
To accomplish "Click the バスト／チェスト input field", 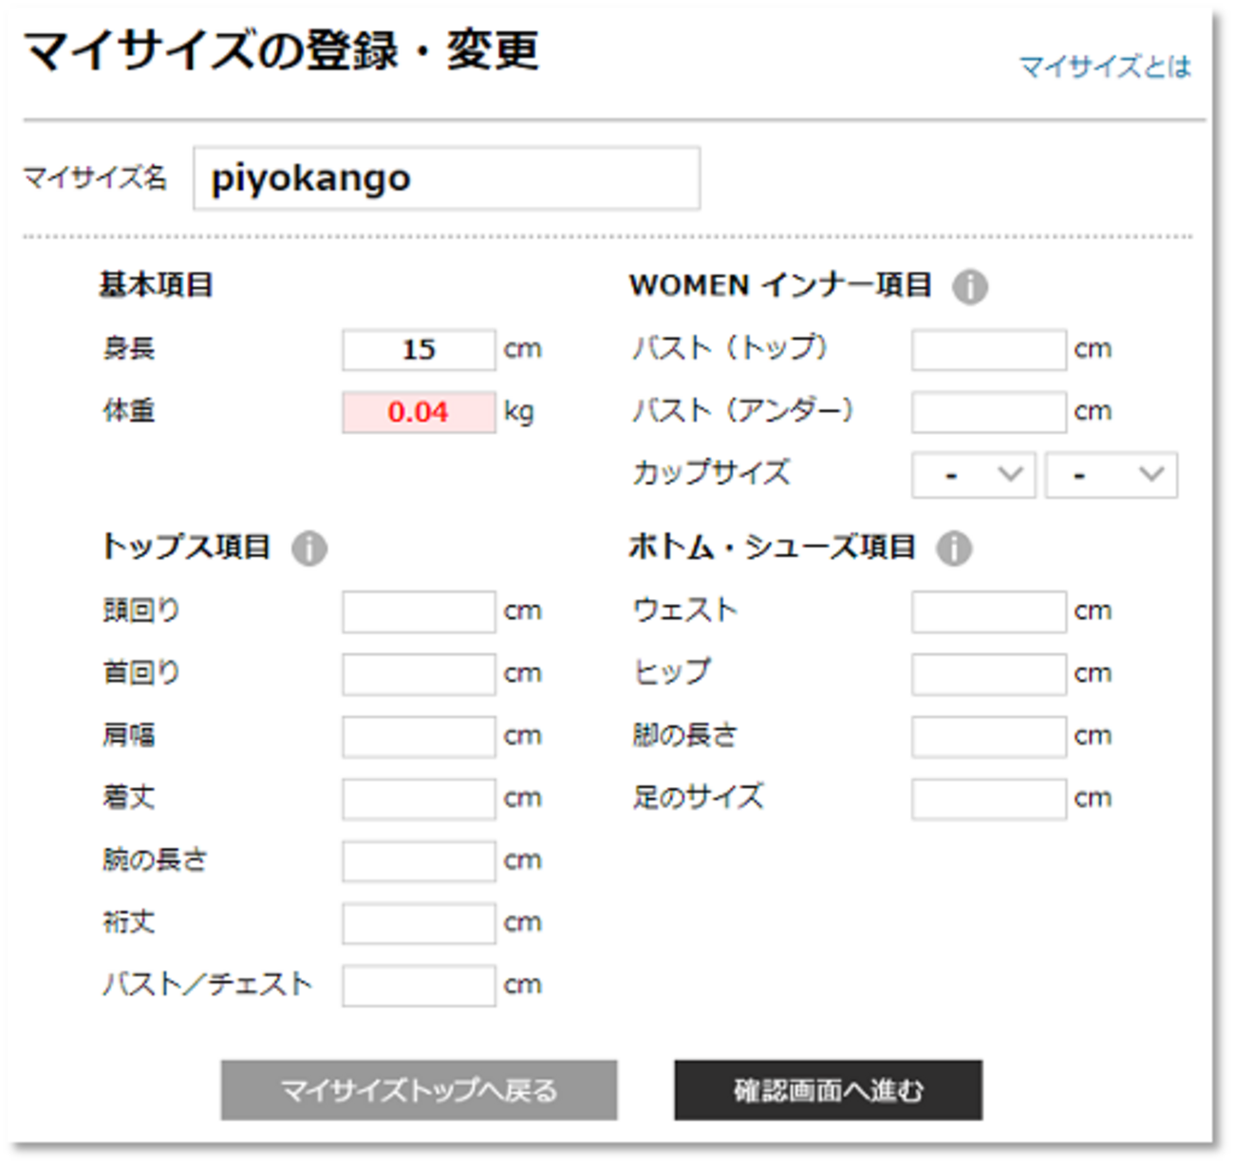I will [419, 986].
